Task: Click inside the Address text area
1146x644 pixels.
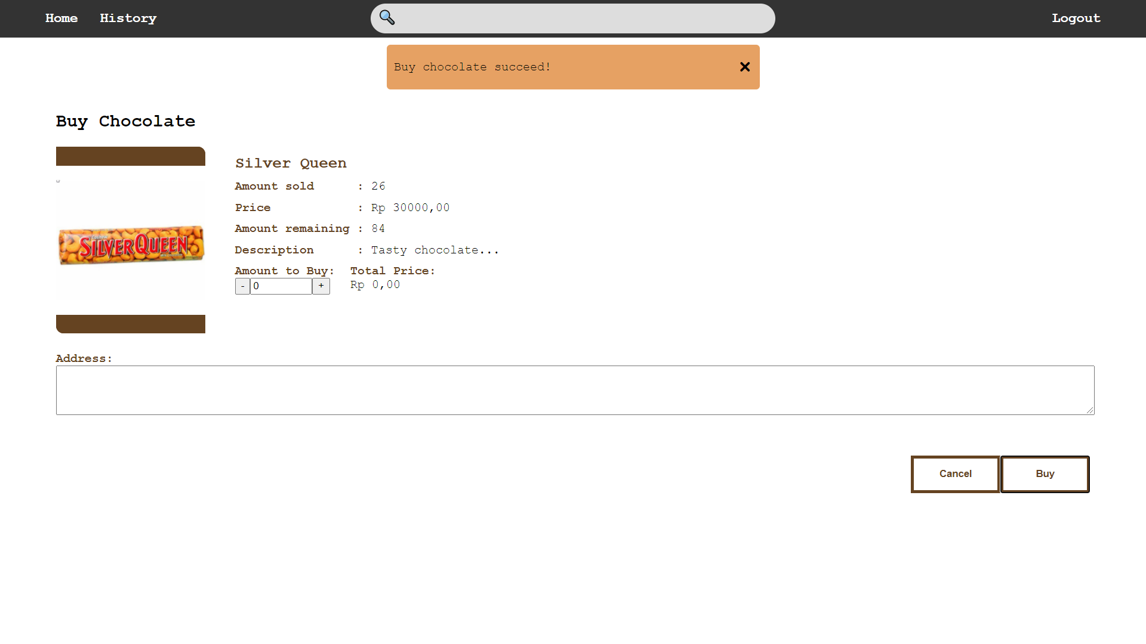Action: click(x=574, y=390)
